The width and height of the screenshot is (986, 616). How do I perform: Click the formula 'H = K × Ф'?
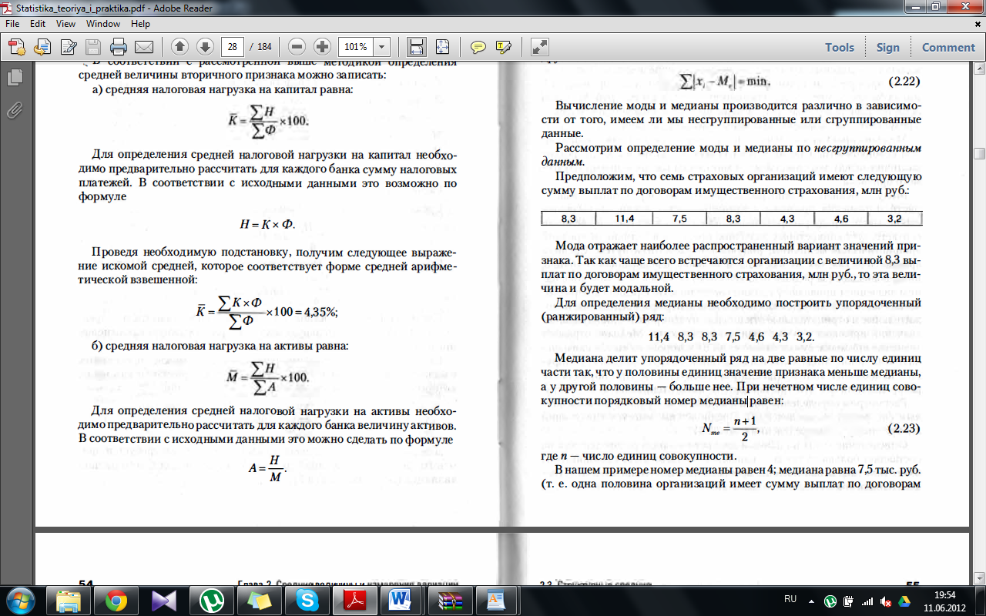coord(268,224)
